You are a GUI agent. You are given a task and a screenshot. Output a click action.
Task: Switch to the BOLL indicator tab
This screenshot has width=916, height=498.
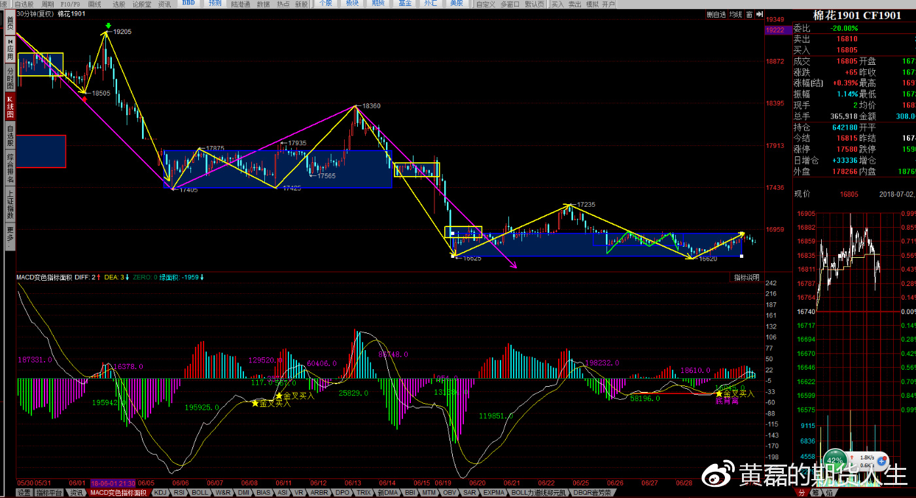click(x=200, y=493)
